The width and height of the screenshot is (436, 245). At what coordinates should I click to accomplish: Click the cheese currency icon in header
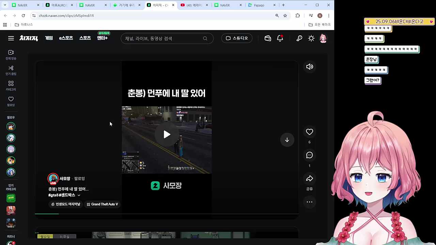click(268, 38)
